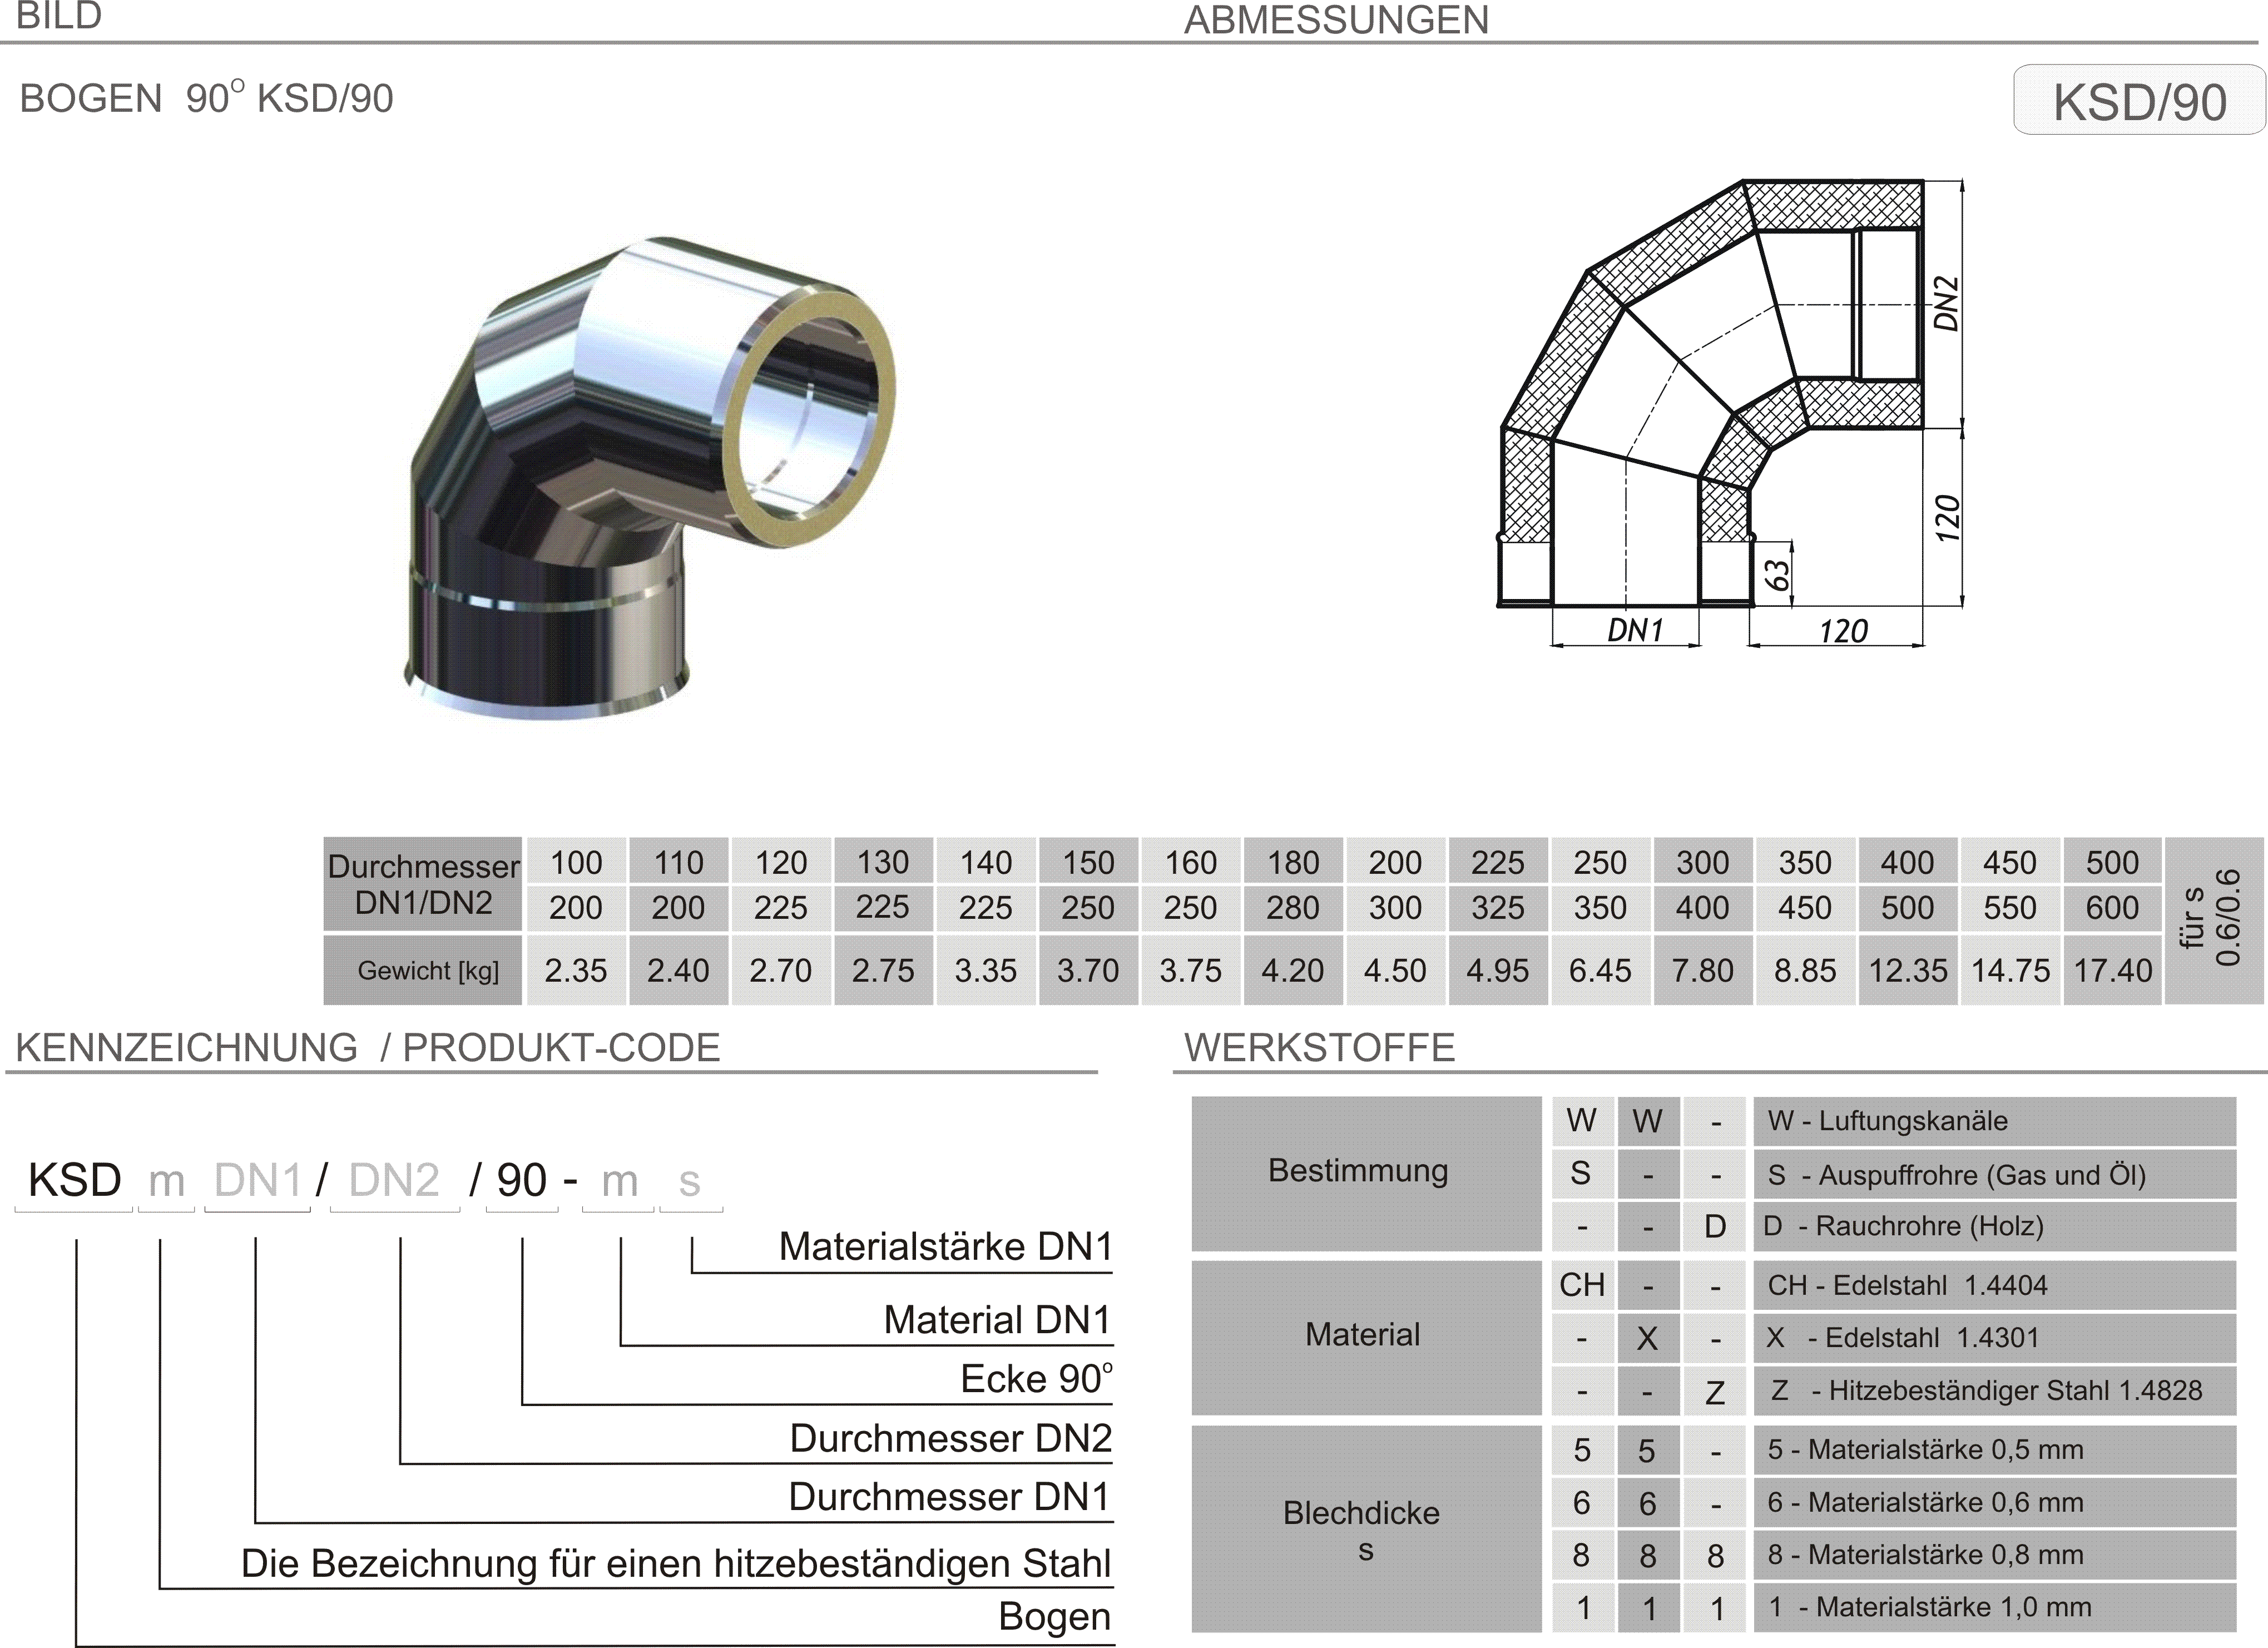Click 'CH - Edelstahl 1.4404' row

[1994, 1285]
